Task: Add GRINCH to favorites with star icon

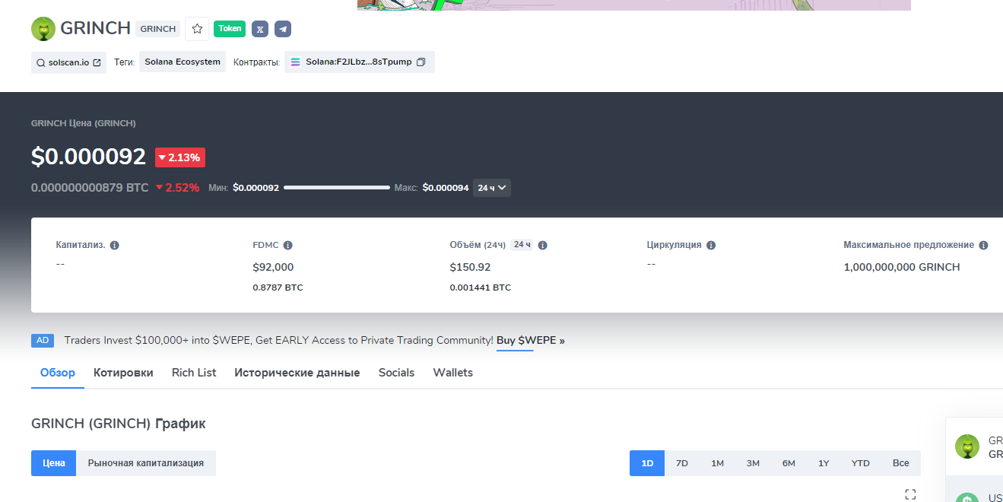Action: tap(197, 29)
